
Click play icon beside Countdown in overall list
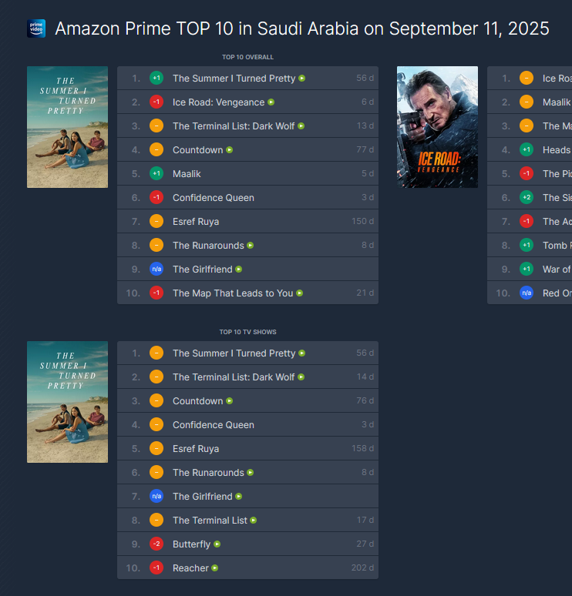[x=230, y=150]
